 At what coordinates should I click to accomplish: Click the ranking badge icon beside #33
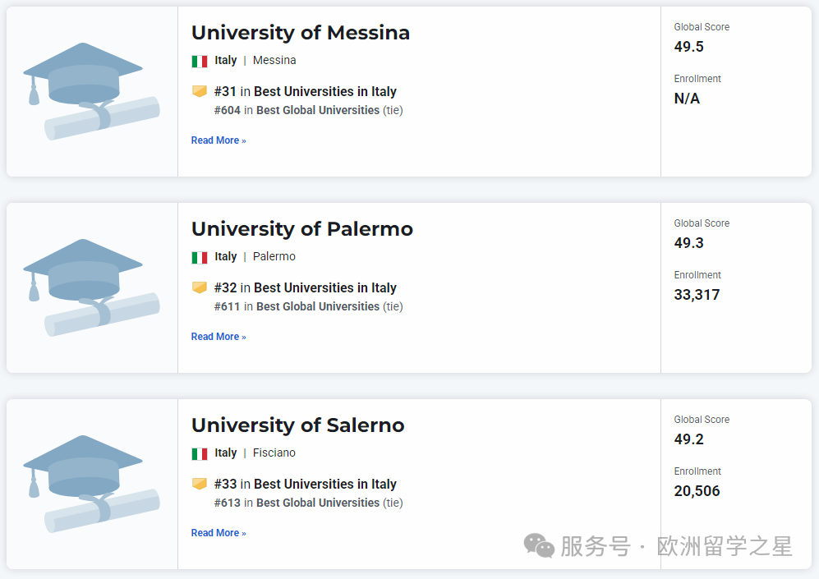point(200,484)
